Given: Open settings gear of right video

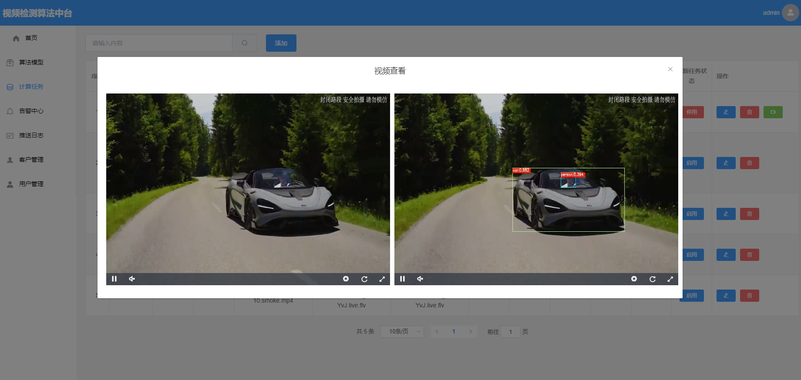Looking at the screenshot, I should click(x=634, y=279).
